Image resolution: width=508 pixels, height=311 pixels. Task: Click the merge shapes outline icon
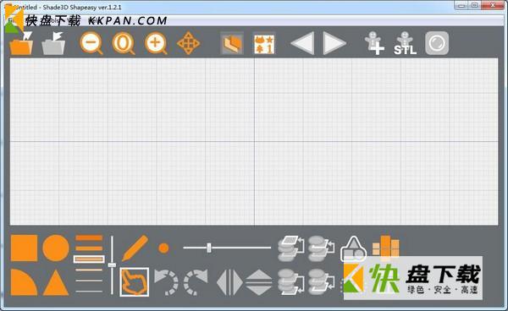(x=353, y=248)
